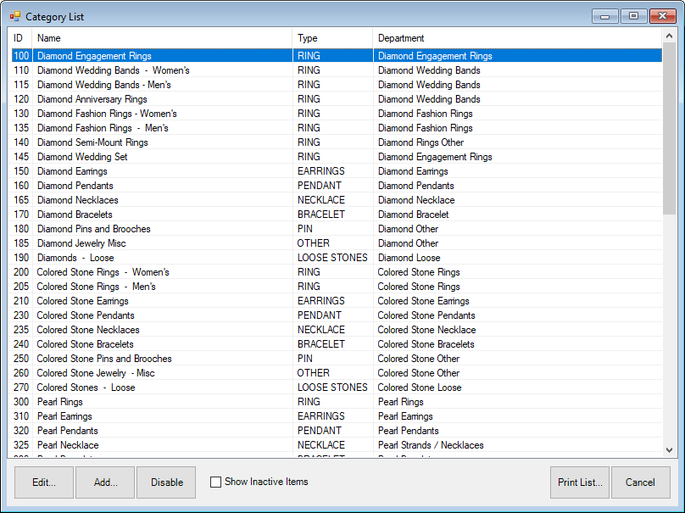Image resolution: width=685 pixels, height=513 pixels.
Task: Sort list by Name column header
Action: (161, 38)
